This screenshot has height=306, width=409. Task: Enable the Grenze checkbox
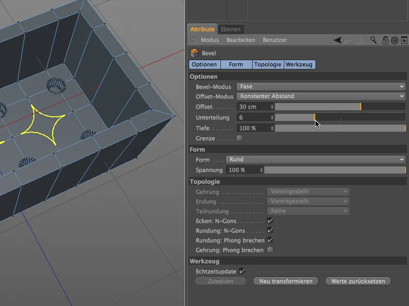click(239, 138)
